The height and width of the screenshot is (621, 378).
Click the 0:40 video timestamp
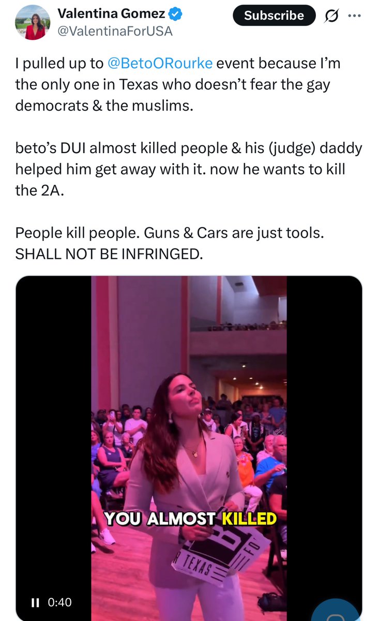tap(59, 602)
